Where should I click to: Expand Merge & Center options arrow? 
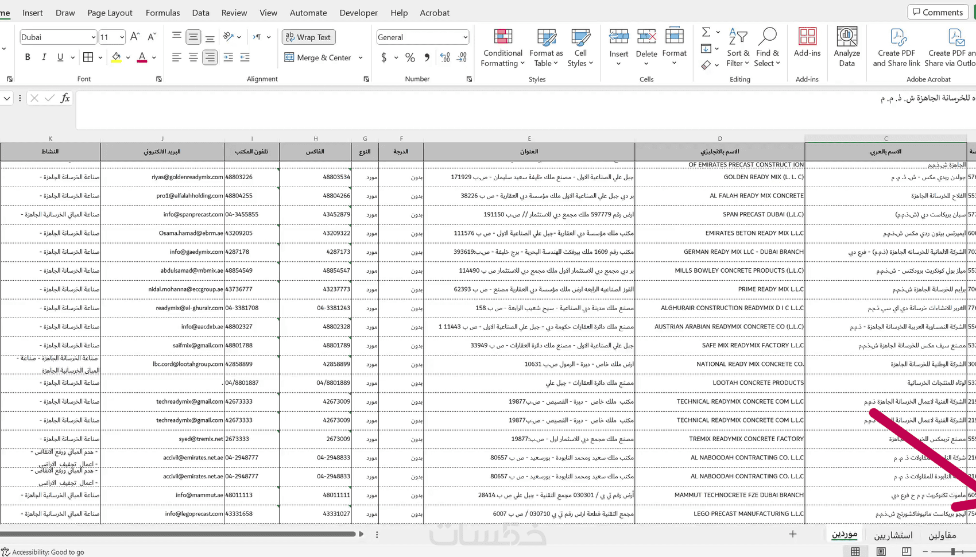pyautogui.click(x=361, y=57)
